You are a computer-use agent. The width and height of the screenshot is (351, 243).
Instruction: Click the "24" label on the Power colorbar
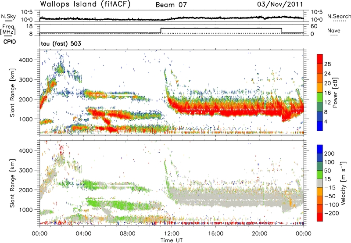click(x=327, y=74)
